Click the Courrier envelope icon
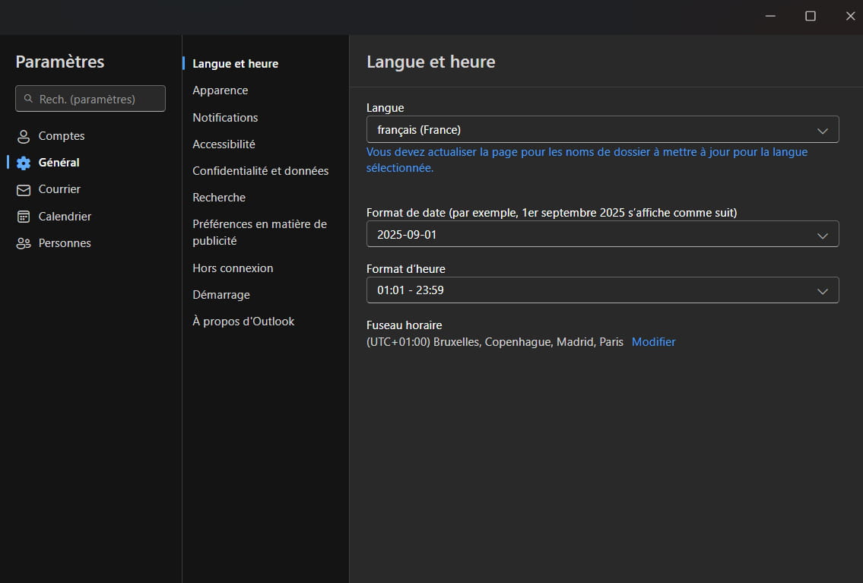Viewport: 863px width, 583px height. click(x=24, y=190)
